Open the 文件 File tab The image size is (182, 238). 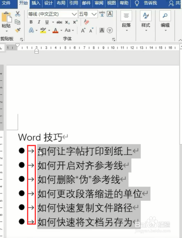(x=6, y=3)
